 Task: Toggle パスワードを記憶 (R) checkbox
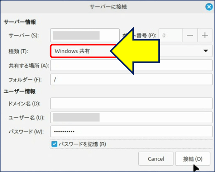(54, 144)
